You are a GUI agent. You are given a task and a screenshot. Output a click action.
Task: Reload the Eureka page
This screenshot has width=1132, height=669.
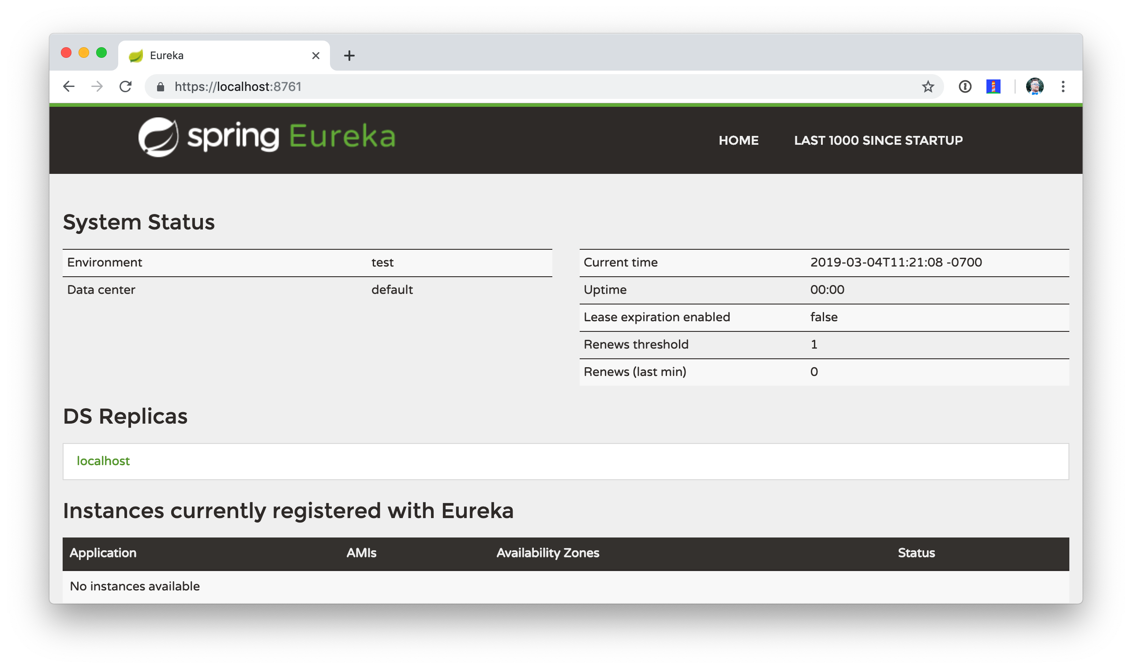(x=126, y=86)
